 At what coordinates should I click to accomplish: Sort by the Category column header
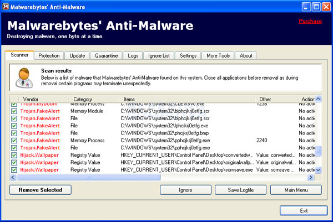[x=94, y=99]
